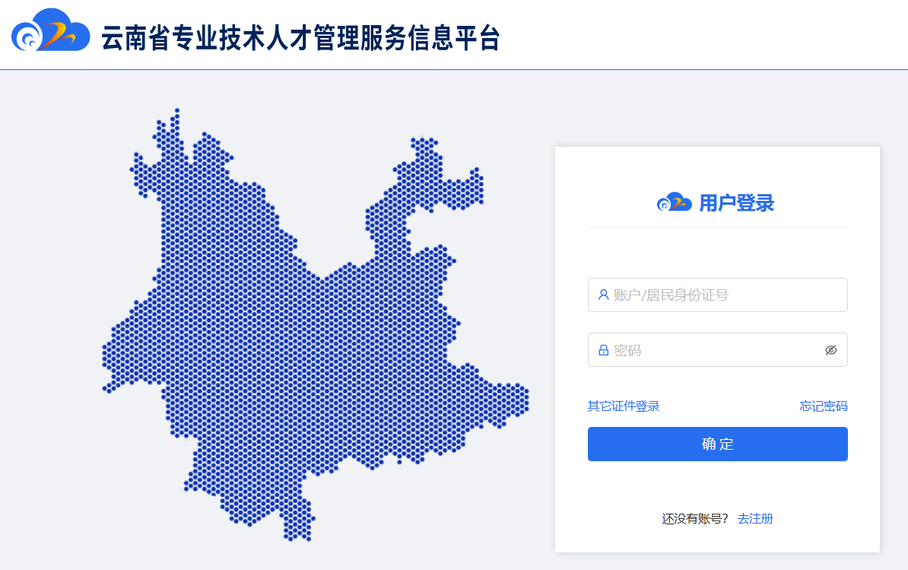
Task: Click the lock icon in the password field
Action: click(x=604, y=350)
